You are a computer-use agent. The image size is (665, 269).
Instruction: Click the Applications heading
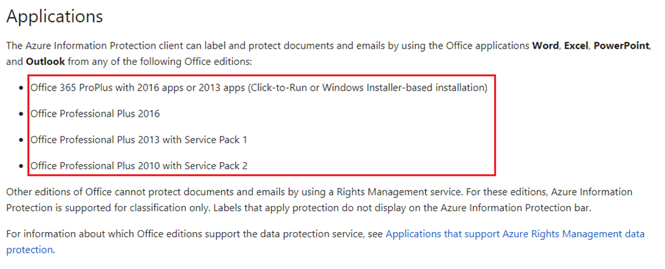point(55,16)
